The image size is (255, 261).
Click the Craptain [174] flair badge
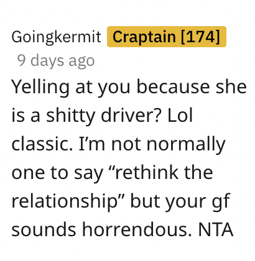point(167,37)
